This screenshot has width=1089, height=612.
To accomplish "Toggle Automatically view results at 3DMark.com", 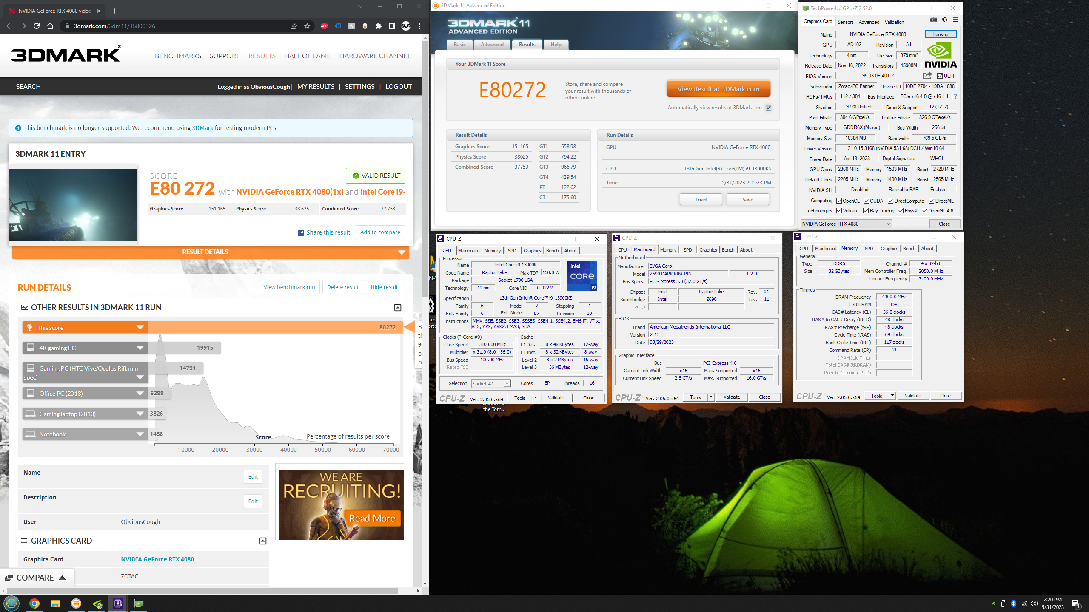I will pos(769,108).
